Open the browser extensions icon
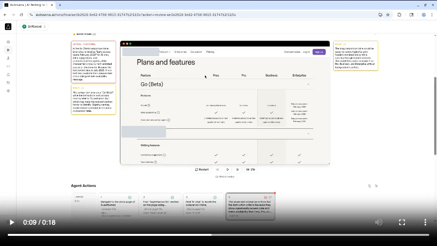Screen dimensions: 437x246 [399, 15]
